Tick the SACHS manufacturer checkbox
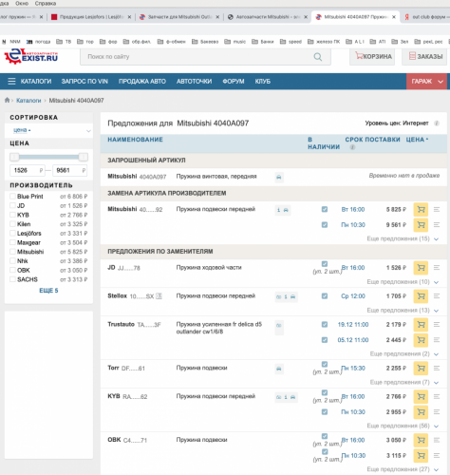This screenshot has height=475, width=450. click(12, 279)
